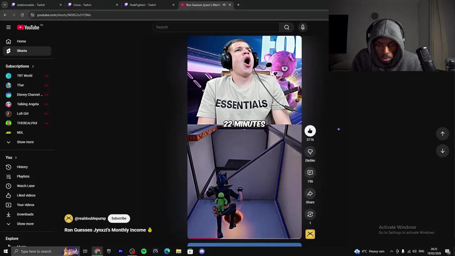Share the Short using arrow icon

[x=310, y=194]
